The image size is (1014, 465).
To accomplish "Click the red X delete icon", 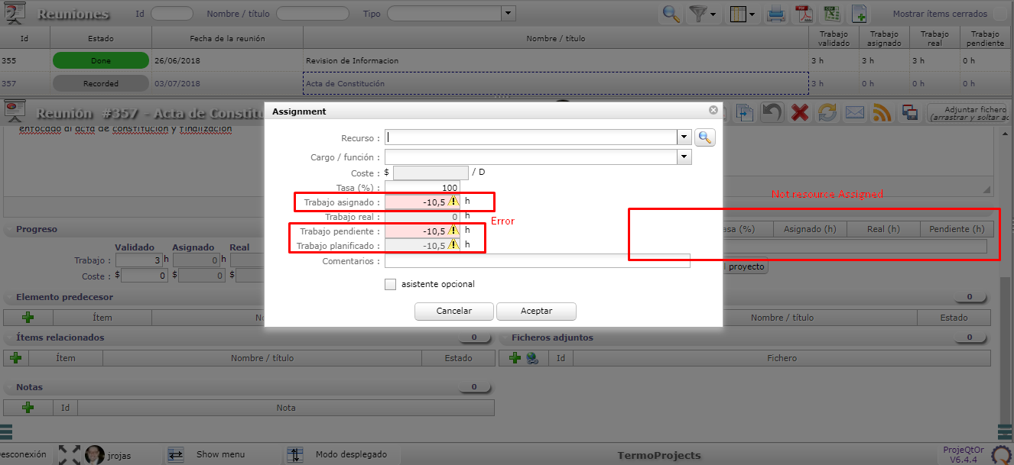I will coord(800,113).
